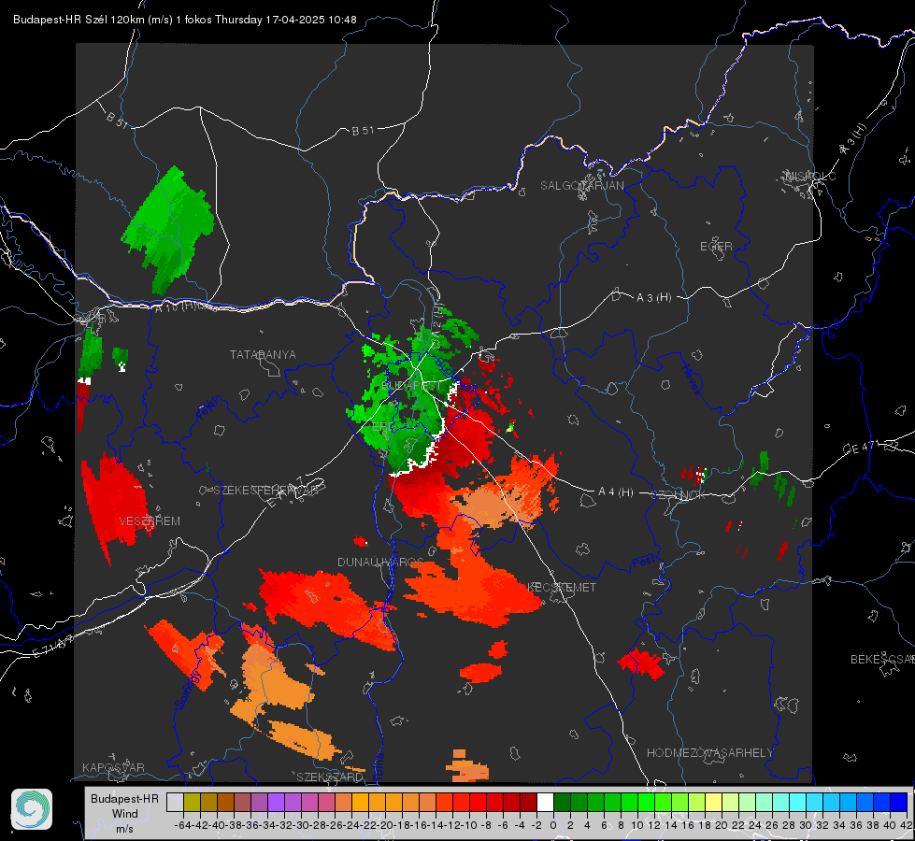The height and width of the screenshot is (841, 915).
Task: Click the KAPOSVAR city label
Action: [113, 767]
